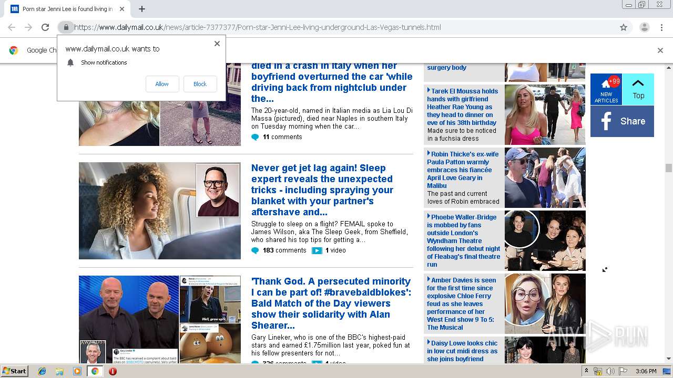Image resolution: width=673 pixels, height=378 pixels.
Task: Click the browser back arrow
Action: [x=12, y=27]
